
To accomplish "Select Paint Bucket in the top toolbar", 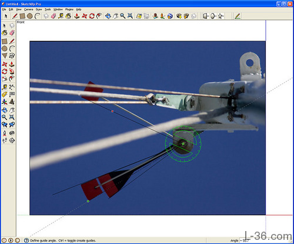I will 68,16.
